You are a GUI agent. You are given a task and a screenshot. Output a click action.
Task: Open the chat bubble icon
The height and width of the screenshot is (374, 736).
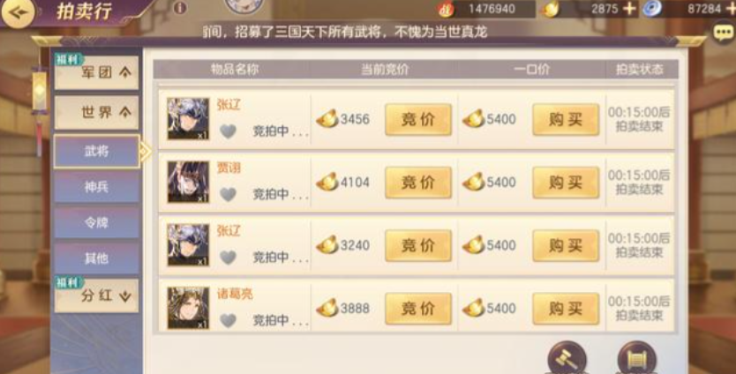pos(724,33)
